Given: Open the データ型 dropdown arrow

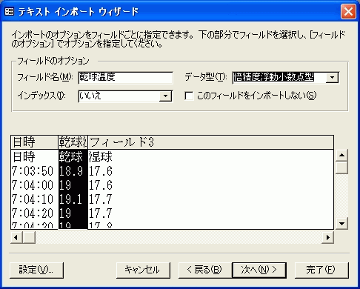Looking at the screenshot, I should tap(332, 78).
